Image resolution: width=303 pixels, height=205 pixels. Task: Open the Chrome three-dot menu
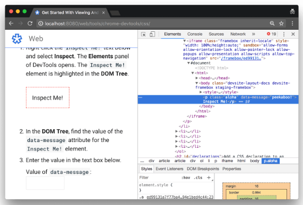point(292,23)
